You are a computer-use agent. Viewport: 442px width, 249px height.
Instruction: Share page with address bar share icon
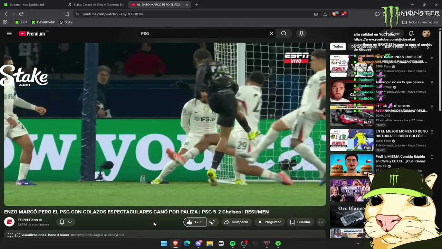coord(325,14)
